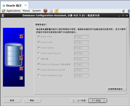Toggle the Oracle OLAP checkbox

[39, 42]
